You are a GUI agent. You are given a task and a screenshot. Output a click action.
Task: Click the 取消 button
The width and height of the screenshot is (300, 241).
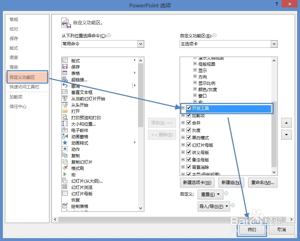click(x=281, y=230)
